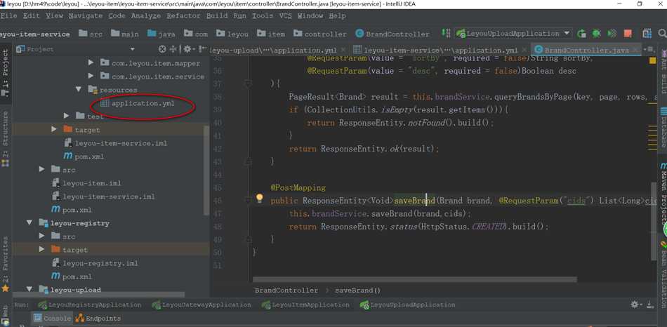Select LeyouItemApplication run tab

(305, 305)
